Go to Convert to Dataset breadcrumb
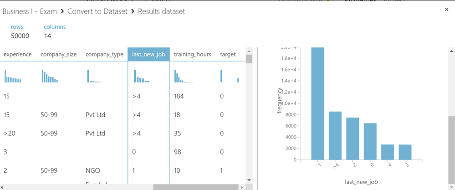This screenshot has height=190, width=455. [97, 11]
